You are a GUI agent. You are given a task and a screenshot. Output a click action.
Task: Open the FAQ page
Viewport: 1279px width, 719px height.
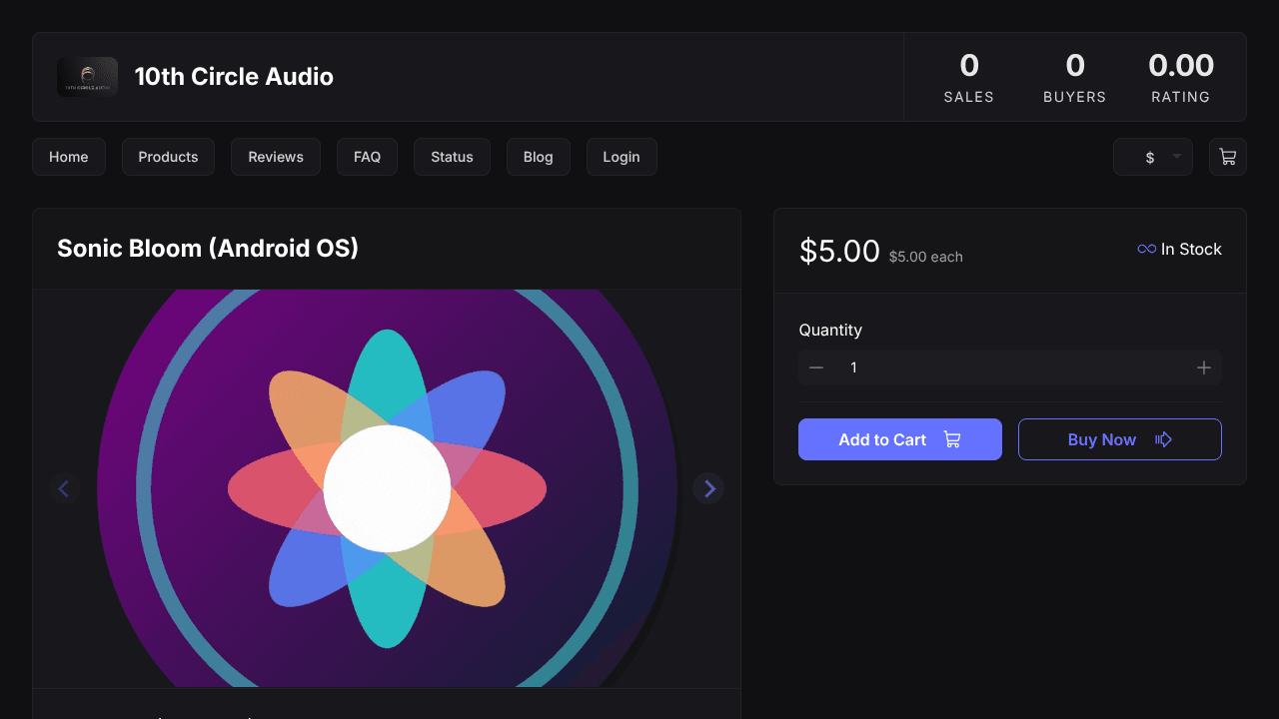[367, 157]
